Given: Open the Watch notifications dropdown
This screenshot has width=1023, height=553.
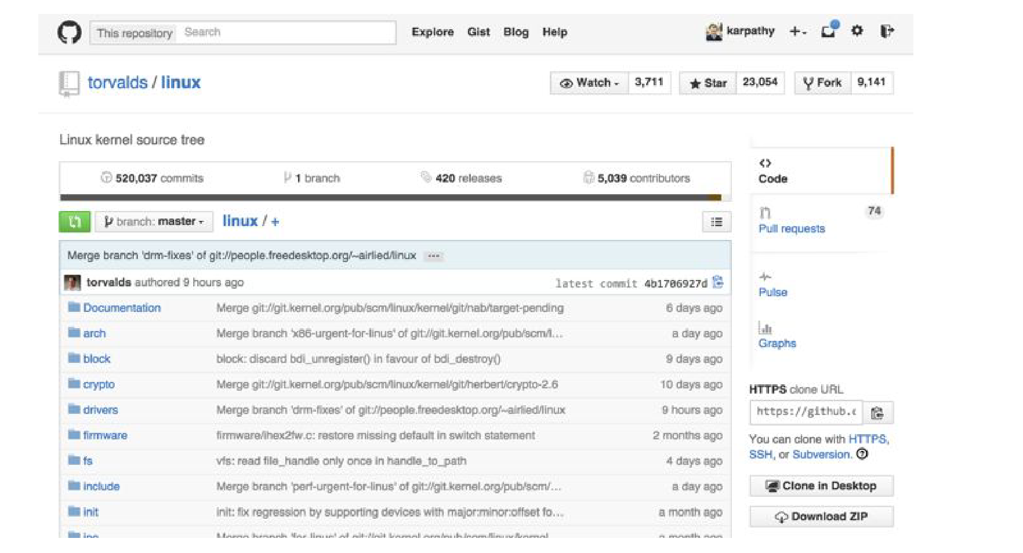Looking at the screenshot, I should point(589,83).
